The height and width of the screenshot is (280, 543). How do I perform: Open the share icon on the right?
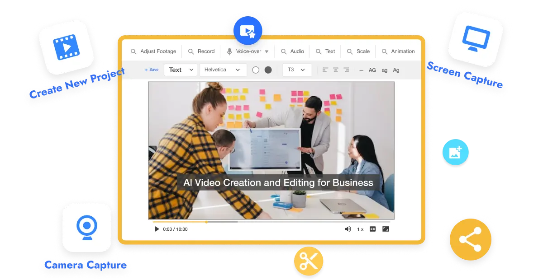469,241
